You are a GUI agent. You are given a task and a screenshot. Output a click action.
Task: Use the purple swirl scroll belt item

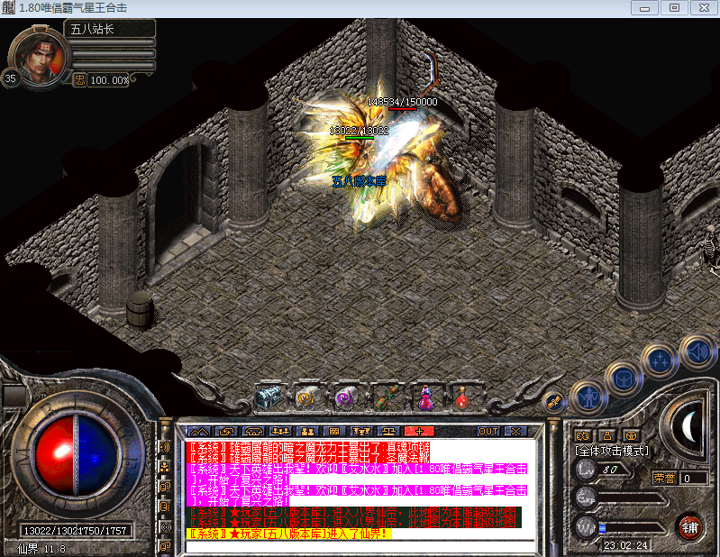click(346, 397)
